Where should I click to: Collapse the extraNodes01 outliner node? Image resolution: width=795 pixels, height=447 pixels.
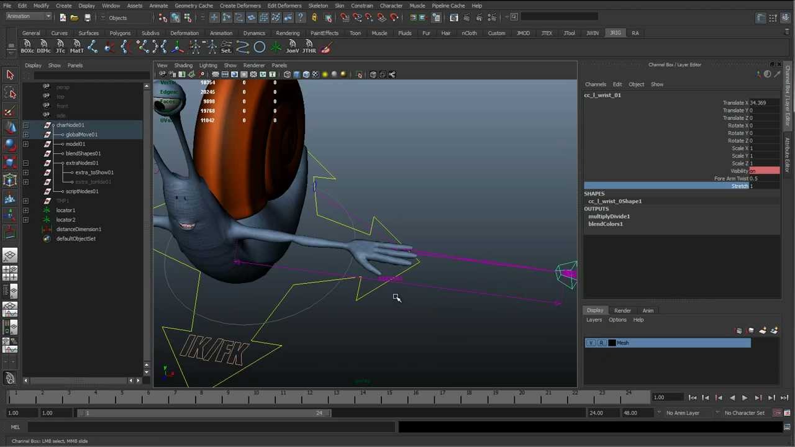click(25, 163)
